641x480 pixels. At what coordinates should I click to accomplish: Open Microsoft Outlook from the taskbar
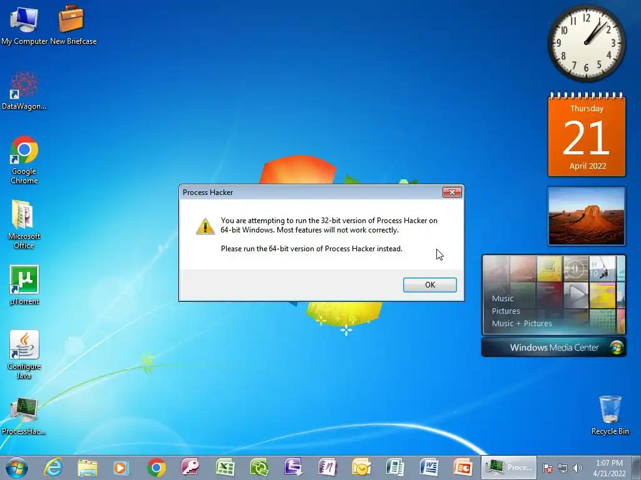click(361, 467)
